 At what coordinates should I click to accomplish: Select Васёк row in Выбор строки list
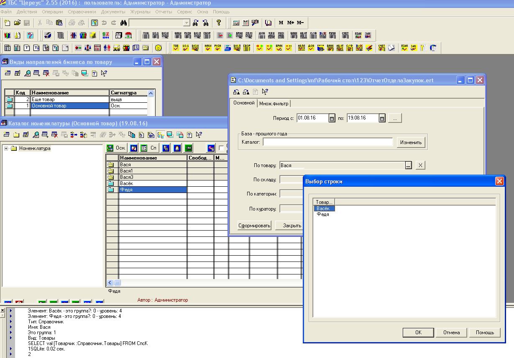coord(324,208)
